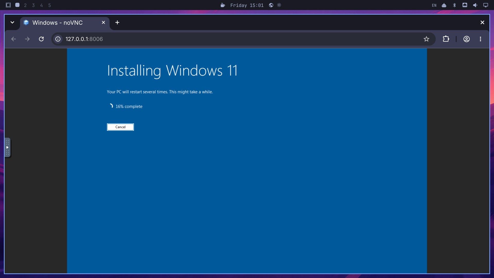494x278 pixels.
Task: Open the tab search dropdown chevron
Action: [x=12, y=22]
